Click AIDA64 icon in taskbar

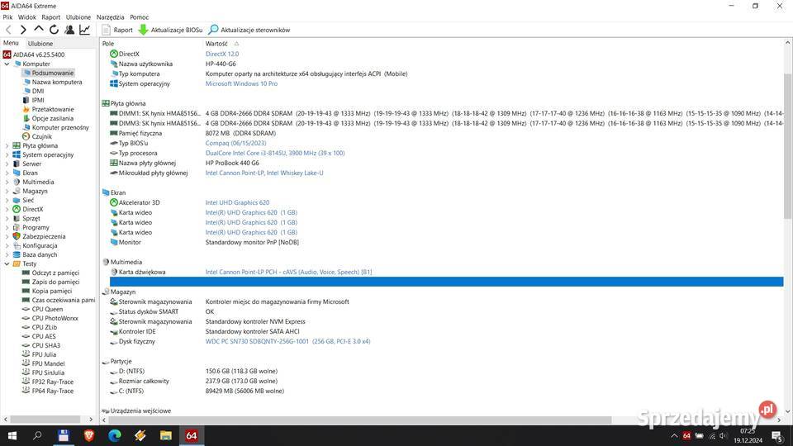coord(192,436)
